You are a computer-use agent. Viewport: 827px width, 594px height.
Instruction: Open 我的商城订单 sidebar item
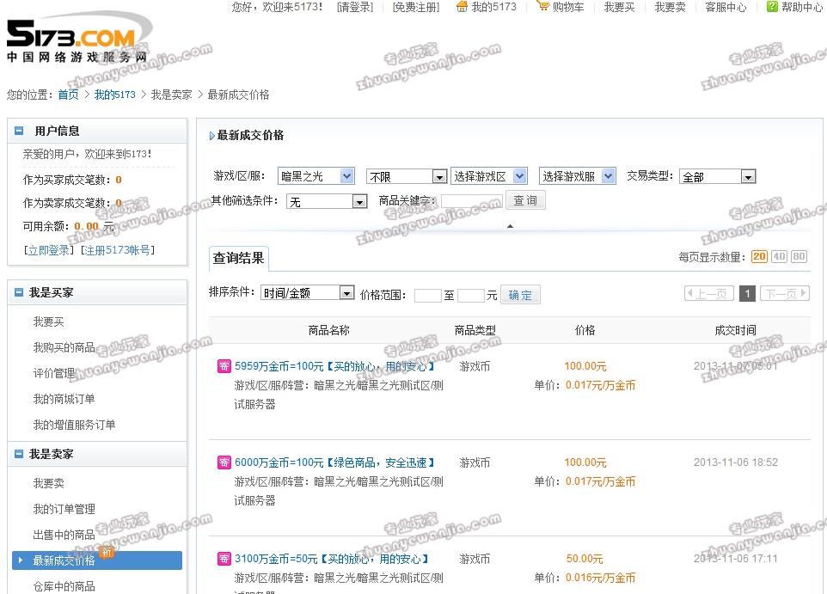click(64, 399)
